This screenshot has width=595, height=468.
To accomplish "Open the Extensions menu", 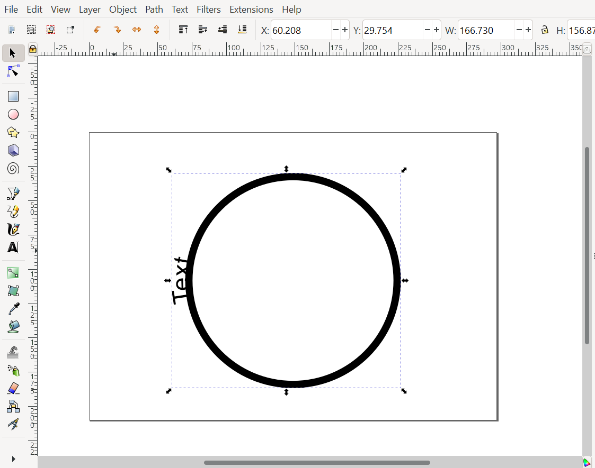I will (x=251, y=9).
